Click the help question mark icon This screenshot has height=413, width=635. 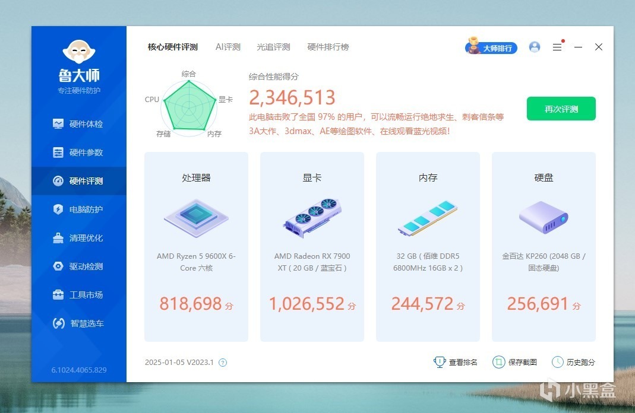223,363
